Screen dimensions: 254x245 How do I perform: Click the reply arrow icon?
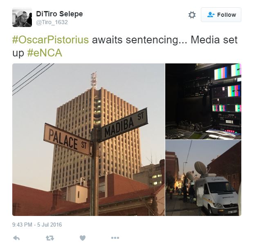coord(16,238)
